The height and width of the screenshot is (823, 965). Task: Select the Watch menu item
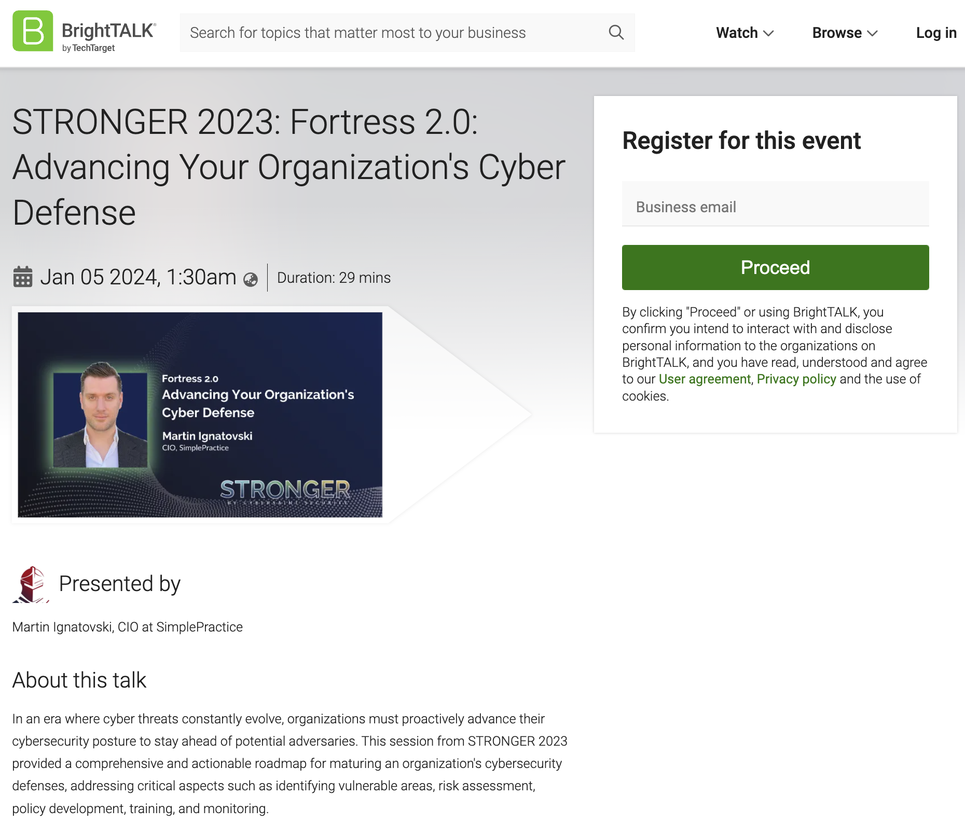coord(737,32)
